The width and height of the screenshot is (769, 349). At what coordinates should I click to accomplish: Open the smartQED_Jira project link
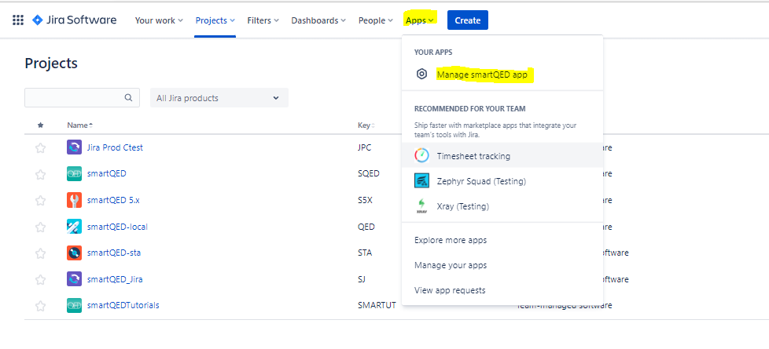115,279
